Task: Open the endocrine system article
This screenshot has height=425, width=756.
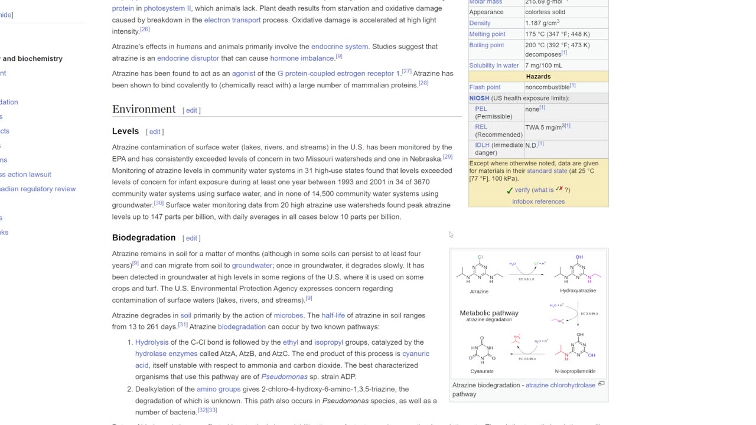Action: pos(340,47)
